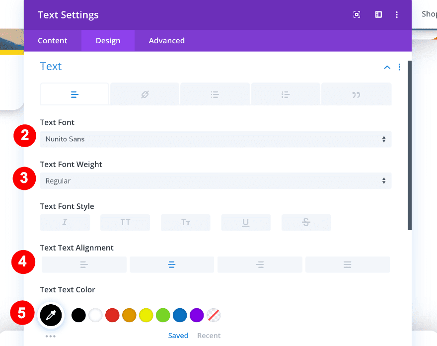Viewport: 437px width, 346px height.
Task: Open the Text Font dropdown
Action: point(216,139)
